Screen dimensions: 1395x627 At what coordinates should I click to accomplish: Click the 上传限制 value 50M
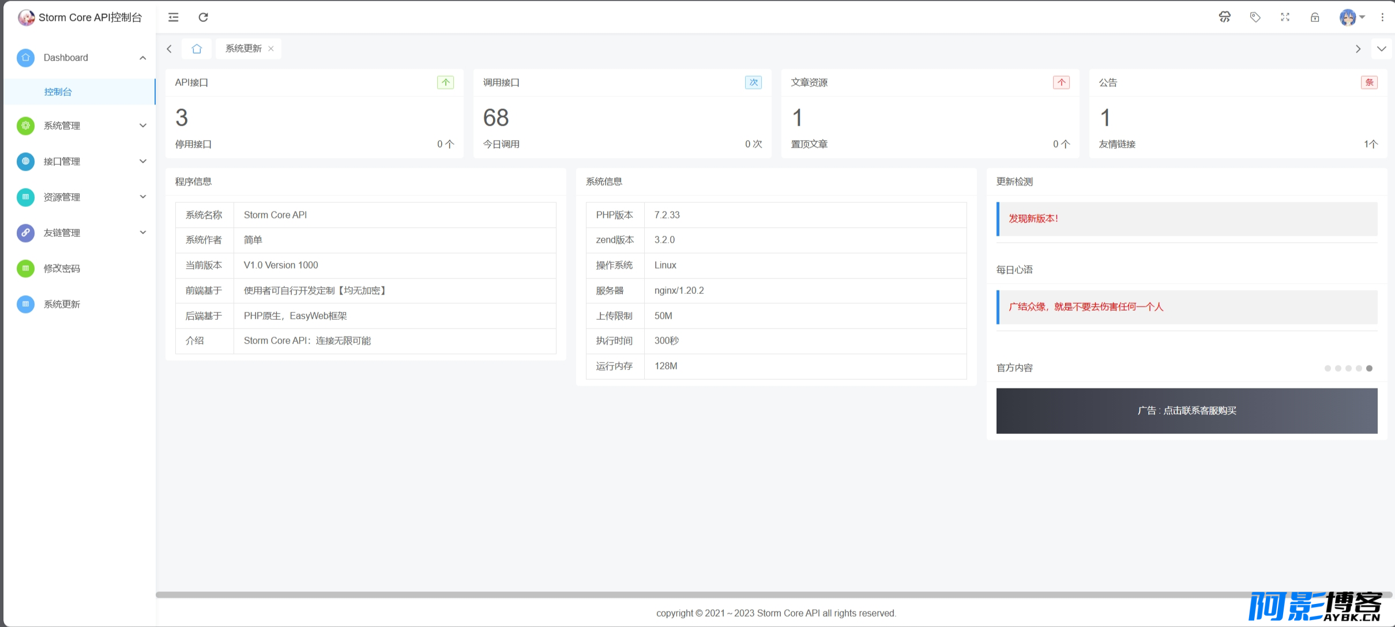pyautogui.click(x=663, y=316)
